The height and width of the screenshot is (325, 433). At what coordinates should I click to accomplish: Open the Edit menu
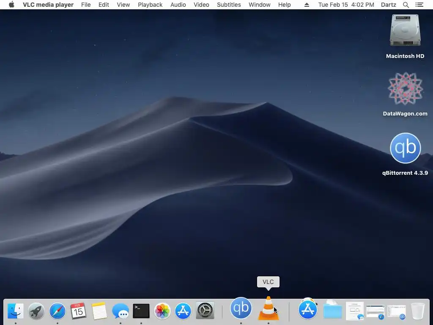point(104,5)
